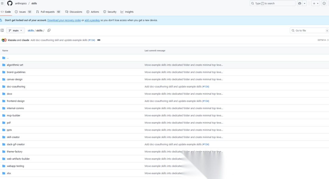This screenshot has width=329, height=179.
Task: Open the brand-guidelines folder
Action: click(x=16, y=72)
